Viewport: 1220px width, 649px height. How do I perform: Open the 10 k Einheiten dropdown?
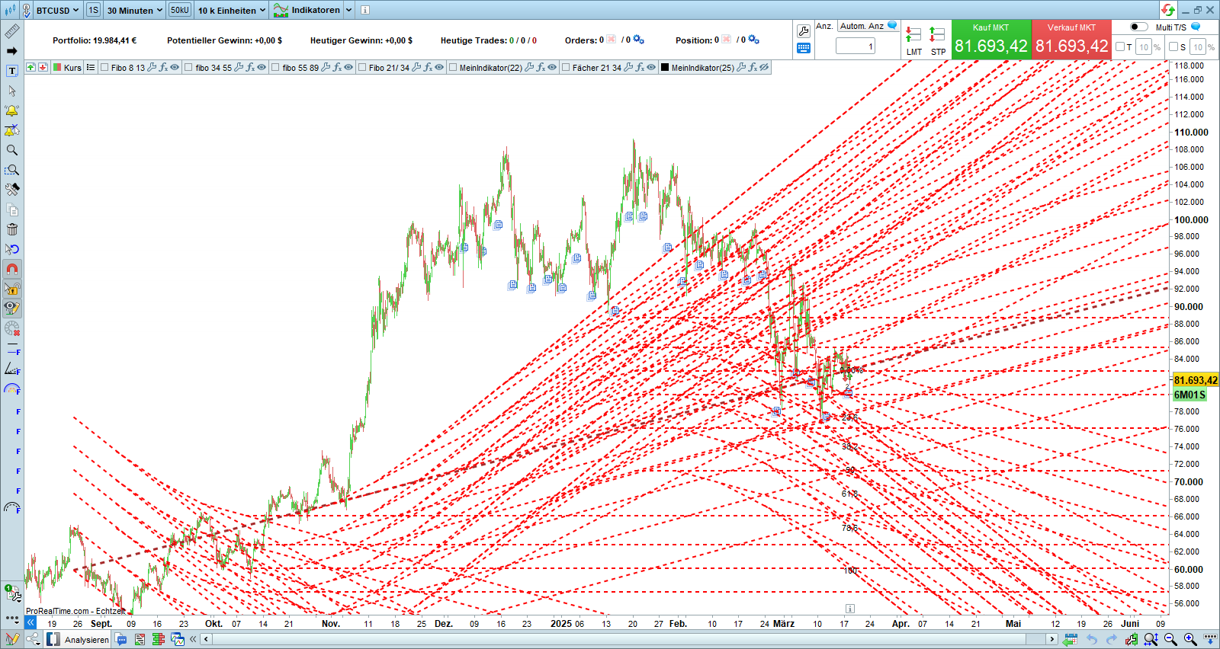coord(232,10)
